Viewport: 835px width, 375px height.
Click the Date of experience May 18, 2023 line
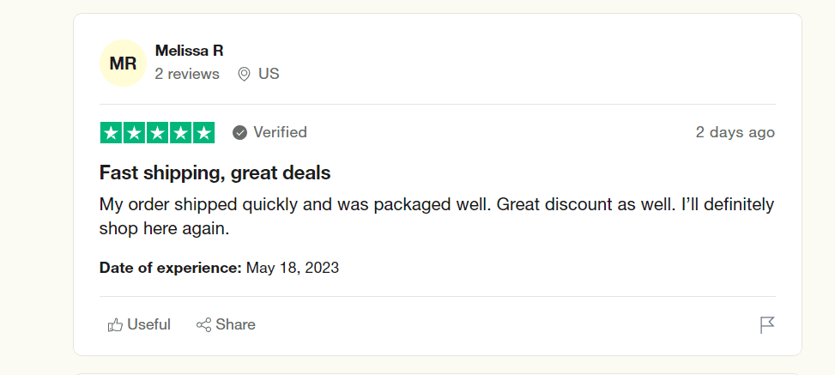pos(219,268)
